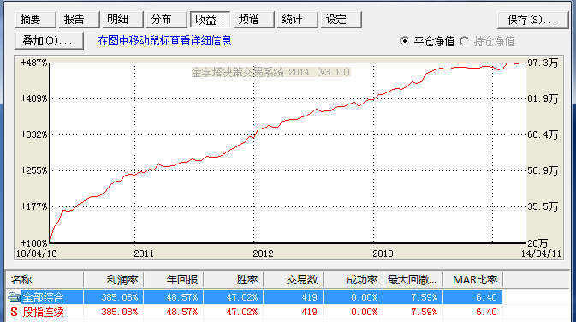Click the +409% axis label
576x322 pixels.
[x=33, y=98]
